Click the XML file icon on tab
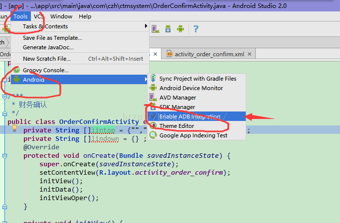The image size is (340, 223). (170, 54)
